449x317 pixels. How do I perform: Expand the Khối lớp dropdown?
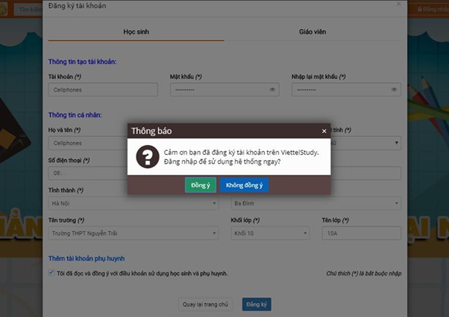269,234
